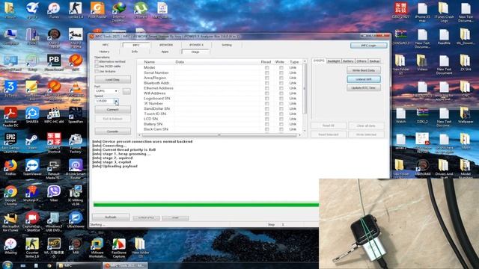479x269 pixels.
Task: Open the uTorrent desktop shortcut
Action: click(141, 10)
